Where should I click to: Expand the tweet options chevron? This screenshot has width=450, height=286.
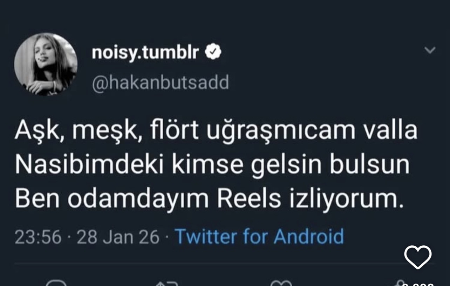point(430,50)
